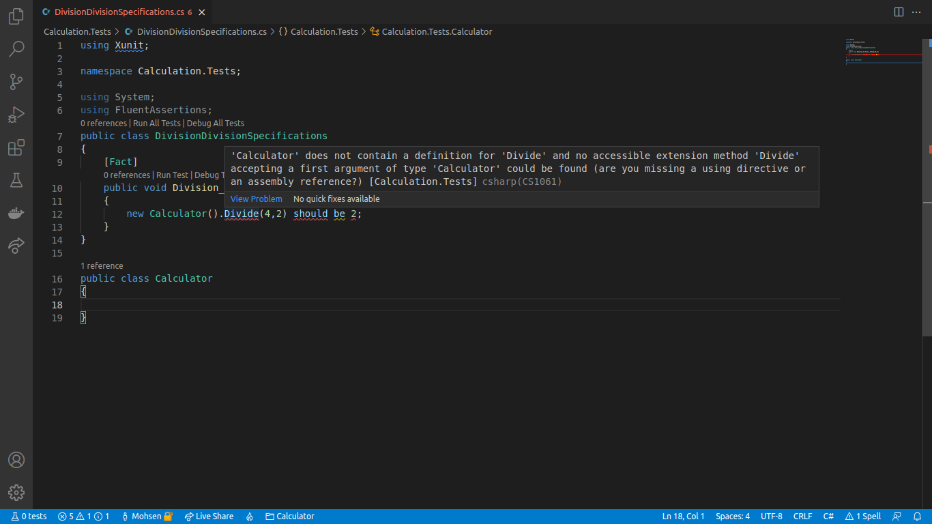Open Source Control view
The height and width of the screenshot is (524, 932).
16,82
